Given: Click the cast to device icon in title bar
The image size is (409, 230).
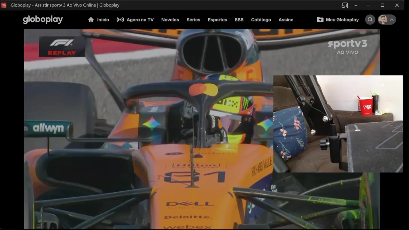Looking at the screenshot, I should coord(344,5).
